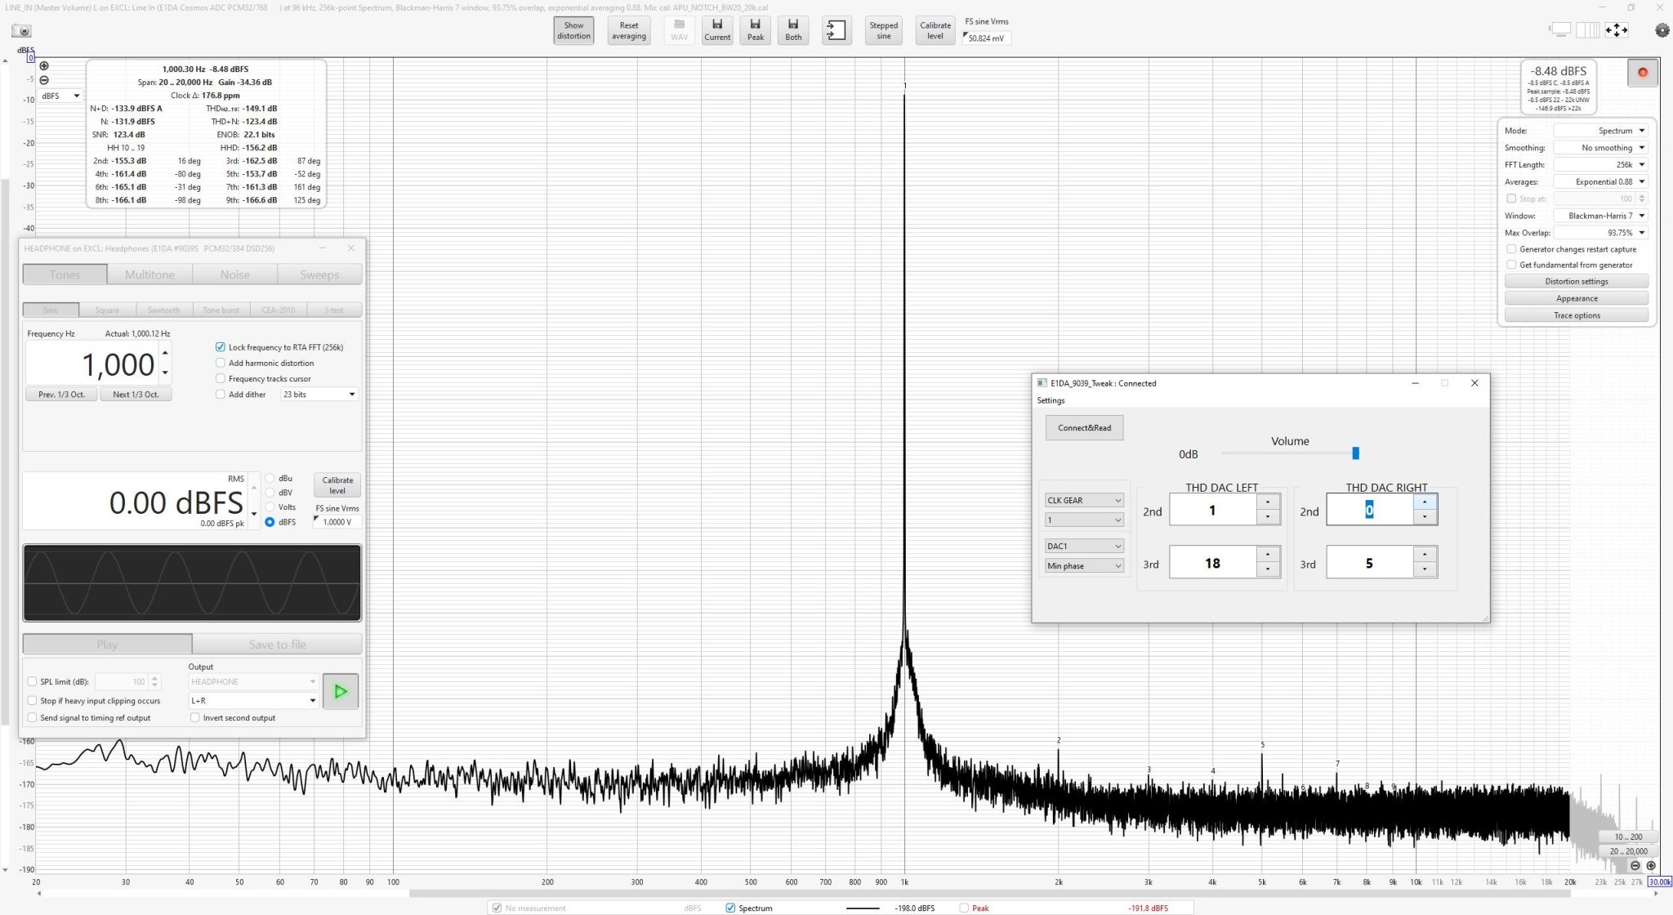The image size is (1673, 915).
Task: Open Mode dropdown (Spectrum)
Action: coord(1601,131)
